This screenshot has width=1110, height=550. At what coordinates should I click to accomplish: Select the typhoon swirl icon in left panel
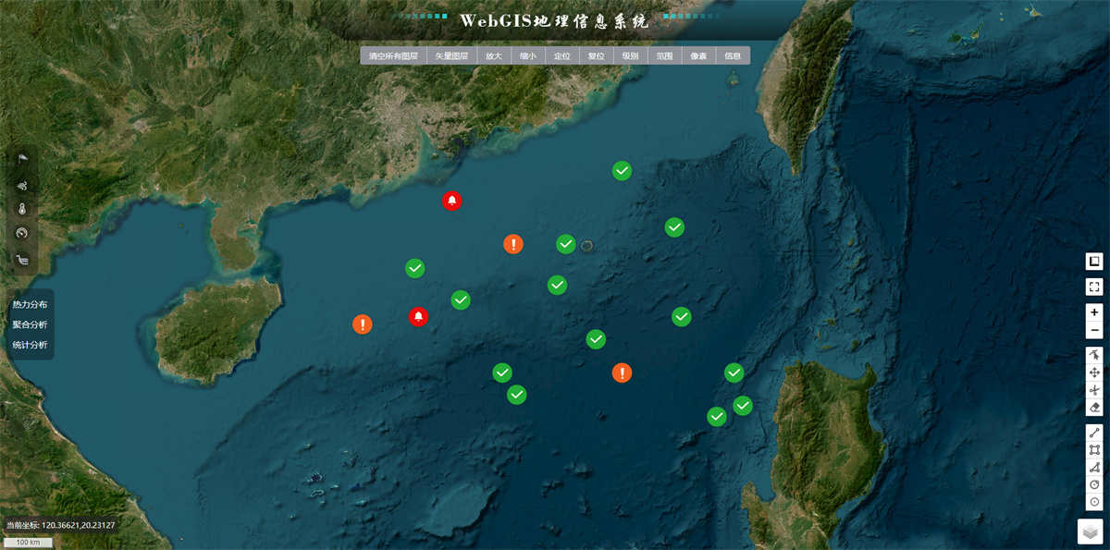(x=22, y=185)
